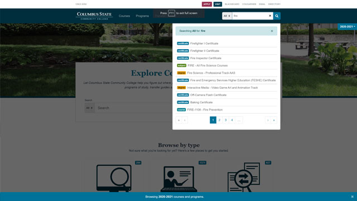The image size is (357, 201).
Task: Open the EMAIL link
Action: [x=262, y=4]
